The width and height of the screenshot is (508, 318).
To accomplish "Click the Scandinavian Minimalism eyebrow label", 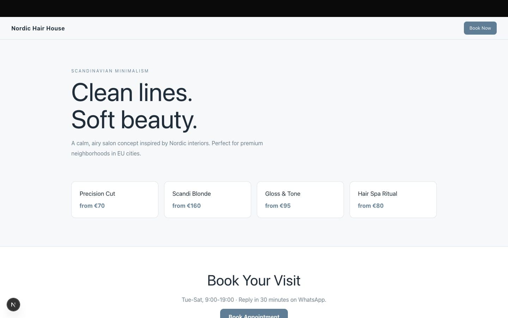I will tap(110, 71).
